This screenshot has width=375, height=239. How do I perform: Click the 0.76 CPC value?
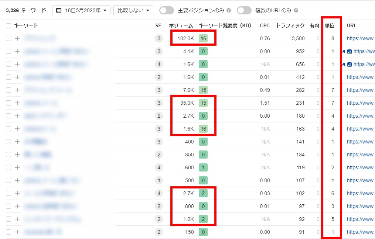coord(265,38)
